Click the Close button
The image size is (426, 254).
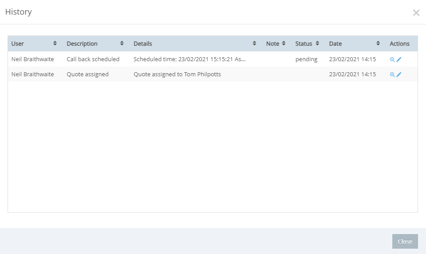pos(405,241)
